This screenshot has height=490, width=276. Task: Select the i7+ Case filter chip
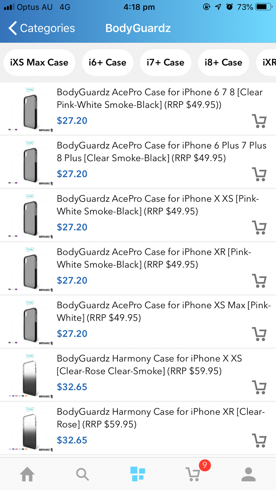165,63
